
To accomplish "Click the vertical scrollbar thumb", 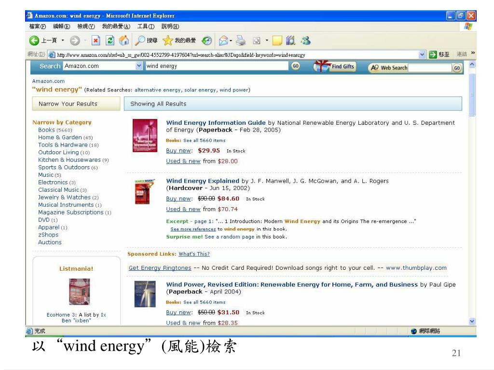I will tap(472, 95).
